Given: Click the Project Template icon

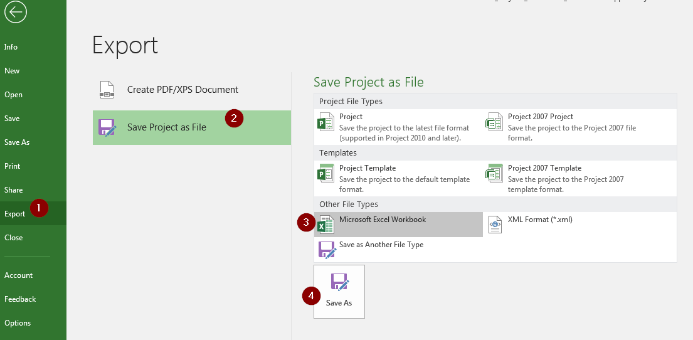Looking at the screenshot, I should 326,173.
